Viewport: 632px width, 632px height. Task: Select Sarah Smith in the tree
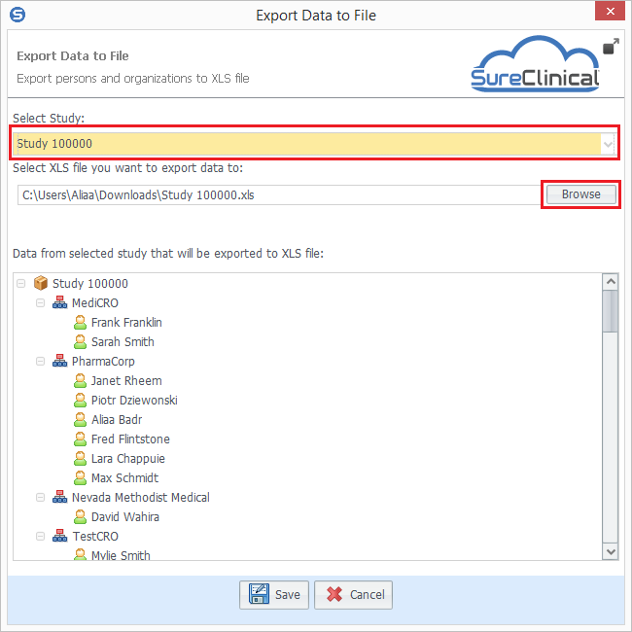point(123,342)
